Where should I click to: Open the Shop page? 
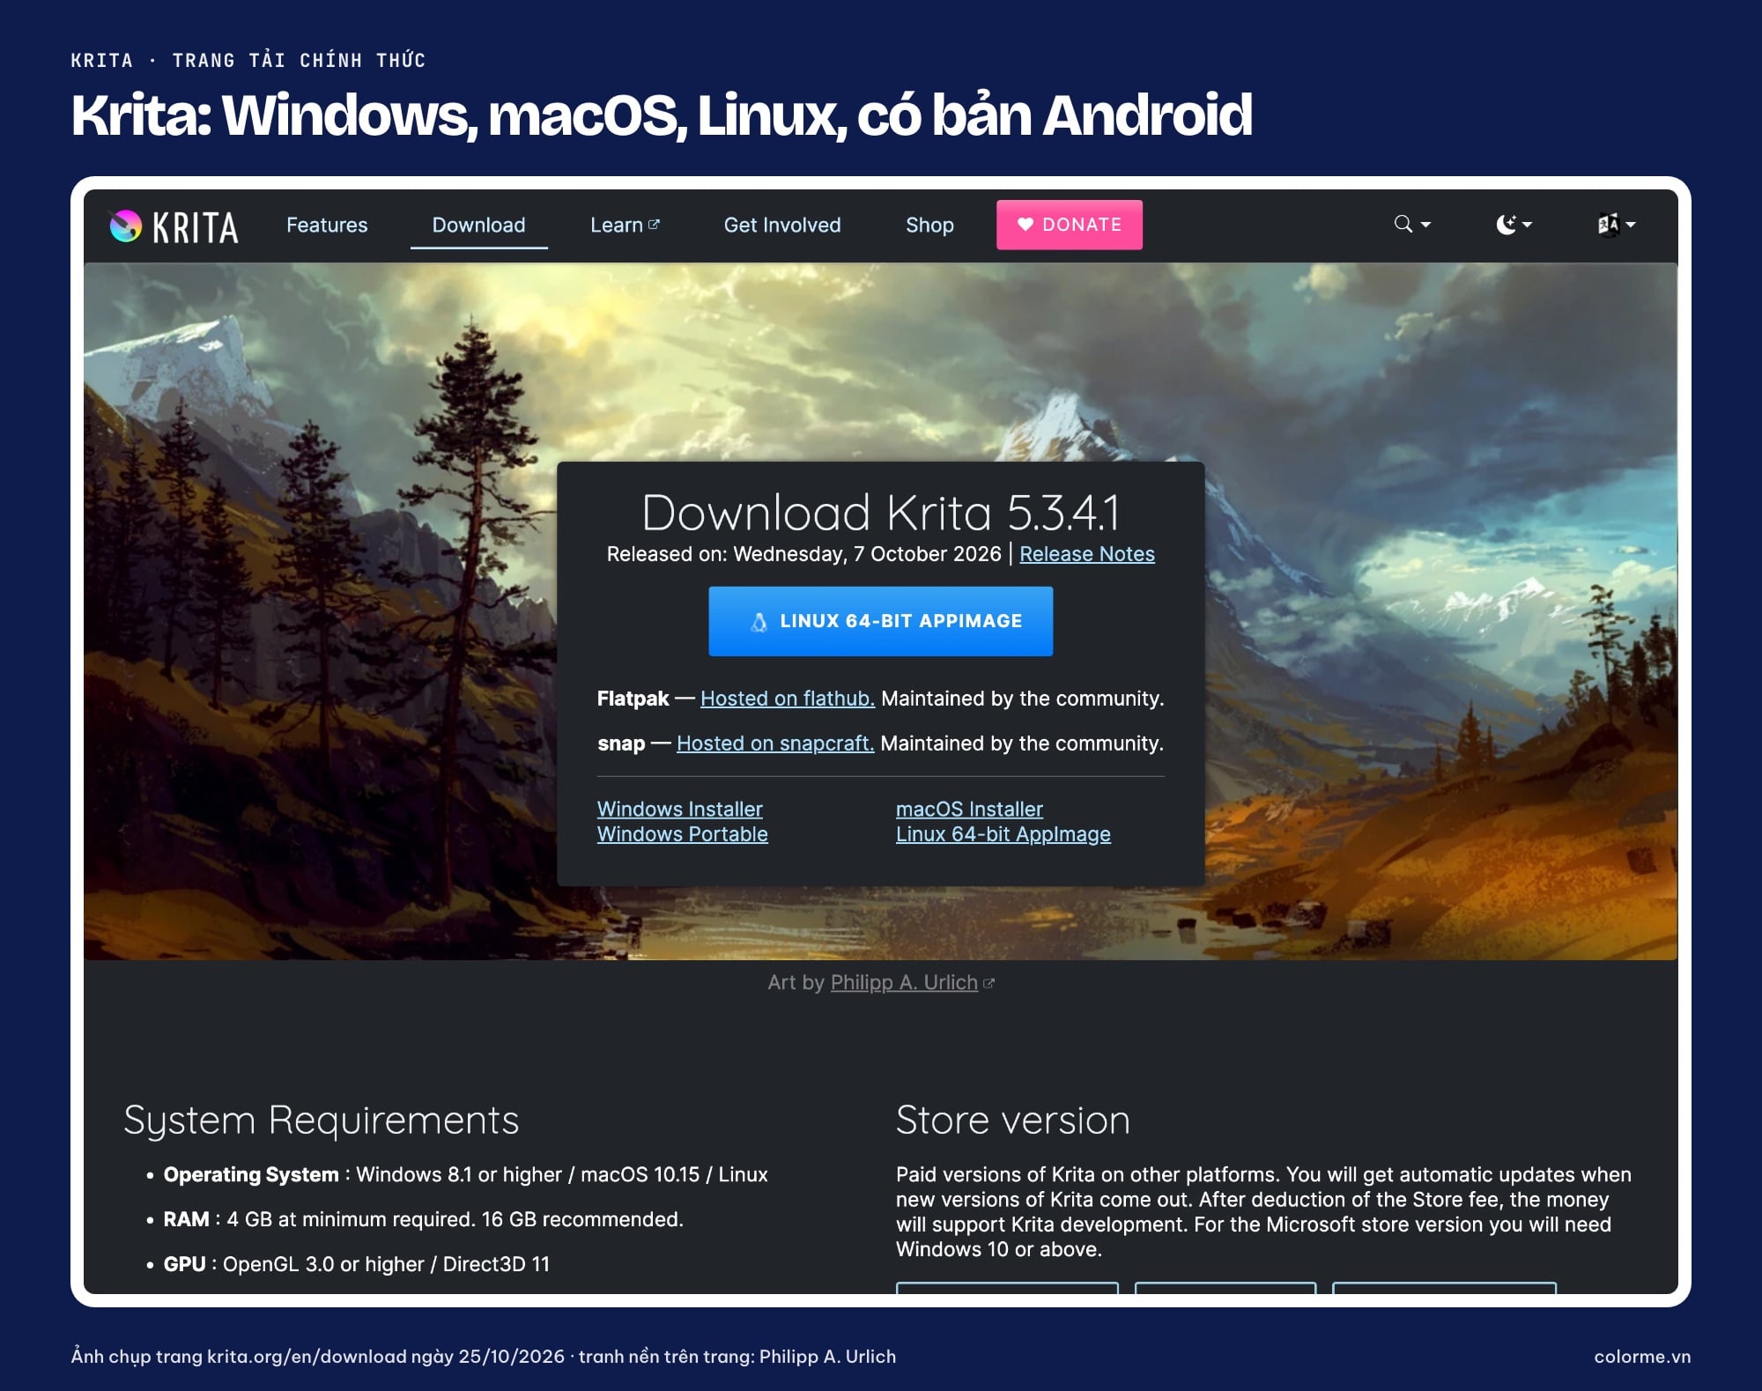coord(929,225)
